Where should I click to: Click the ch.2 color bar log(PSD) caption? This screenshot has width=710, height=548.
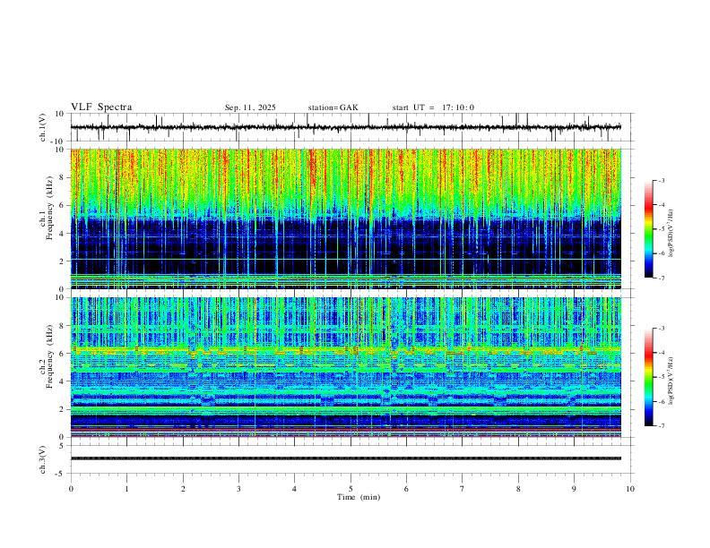(x=671, y=381)
